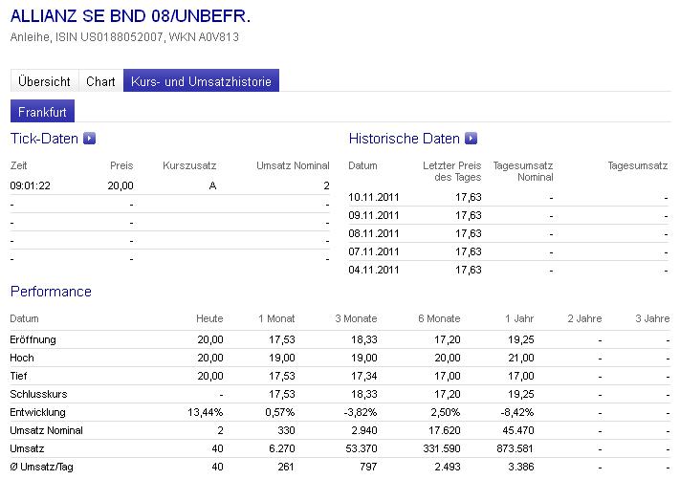Click the Entwicklung row label

(37, 411)
